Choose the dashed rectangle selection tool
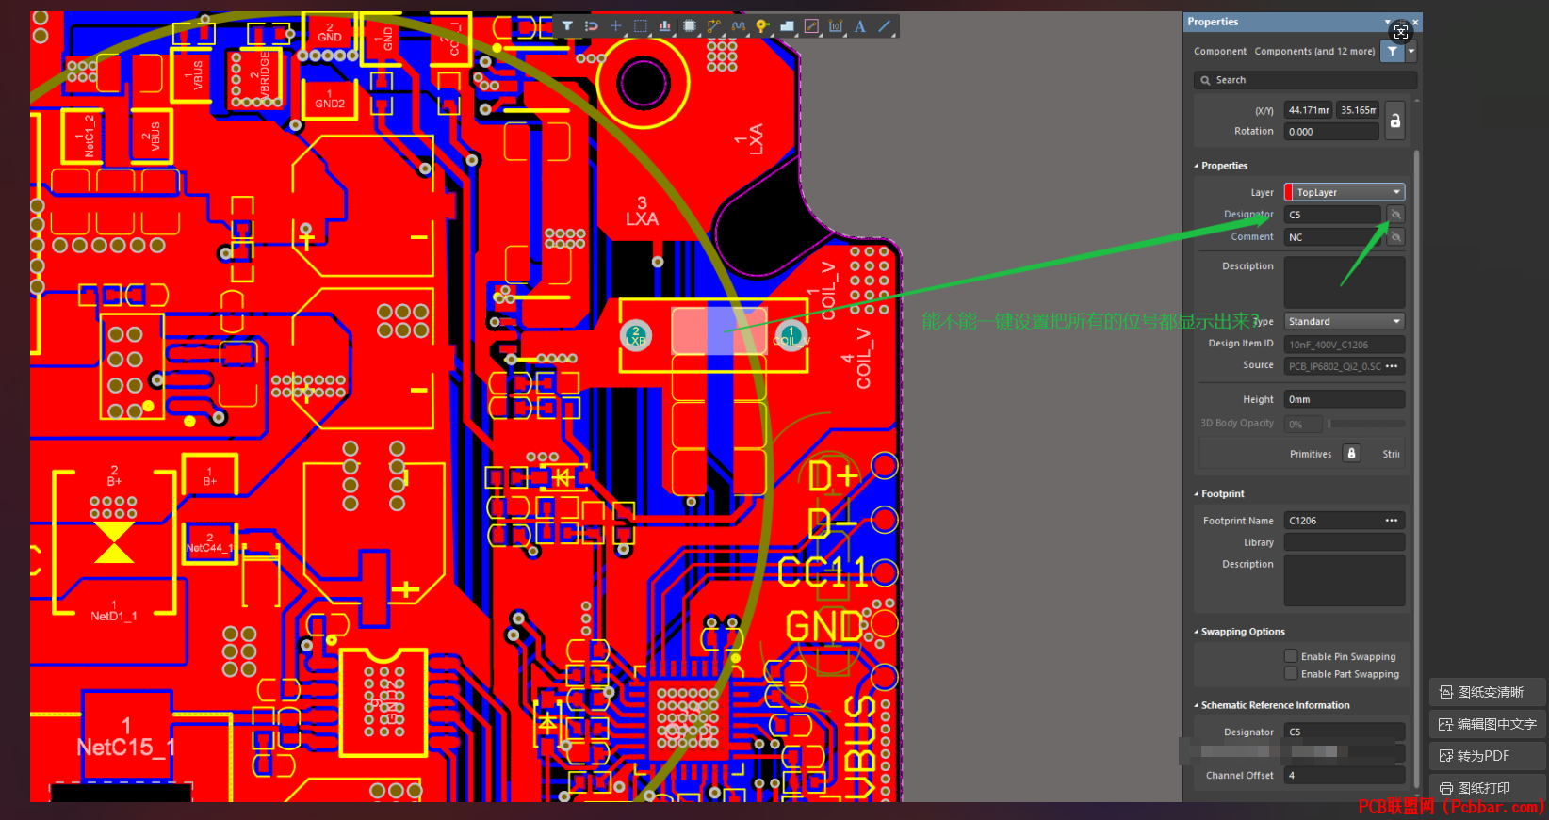This screenshot has width=1549, height=820. [641, 26]
